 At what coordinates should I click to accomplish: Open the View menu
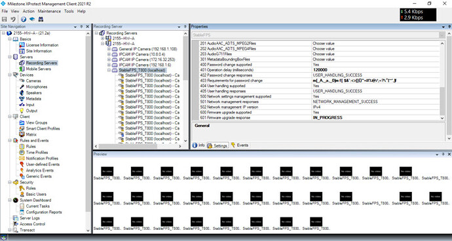(15, 11)
